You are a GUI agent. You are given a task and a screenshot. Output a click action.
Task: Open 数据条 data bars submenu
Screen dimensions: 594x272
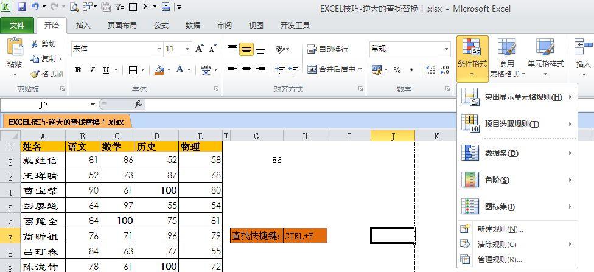(x=517, y=153)
